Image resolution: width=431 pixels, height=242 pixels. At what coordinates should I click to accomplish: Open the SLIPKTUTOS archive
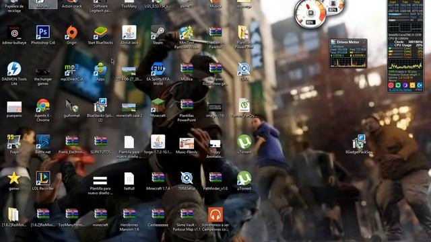(100, 141)
